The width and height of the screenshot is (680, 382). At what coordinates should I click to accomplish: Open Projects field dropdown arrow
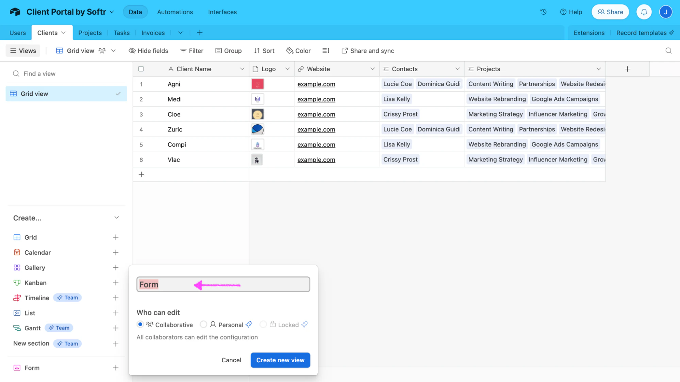tap(599, 69)
